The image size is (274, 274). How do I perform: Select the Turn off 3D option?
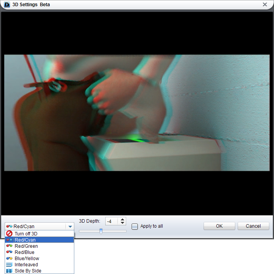(39, 233)
